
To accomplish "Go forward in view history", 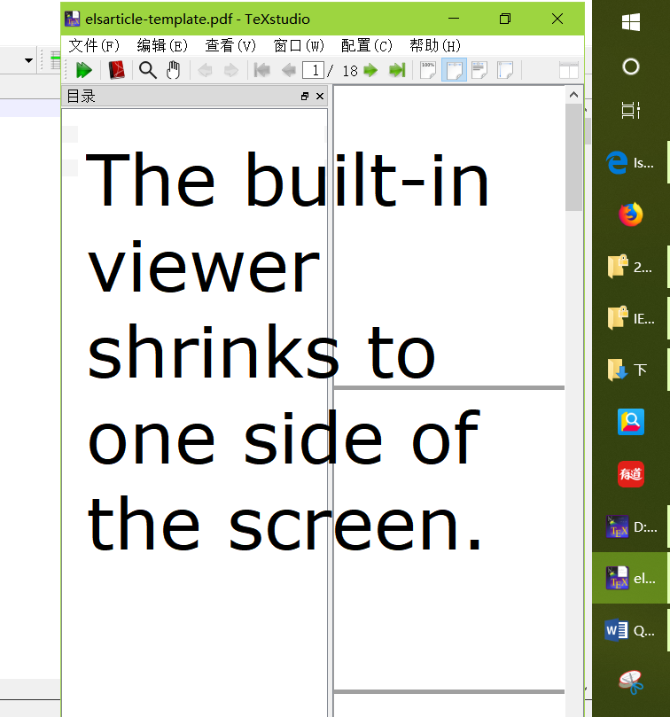I will [231, 70].
